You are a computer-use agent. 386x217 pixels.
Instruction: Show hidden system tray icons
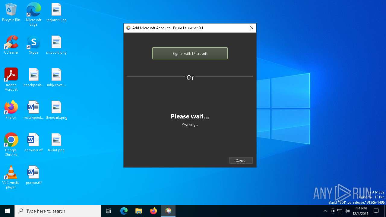point(325,211)
